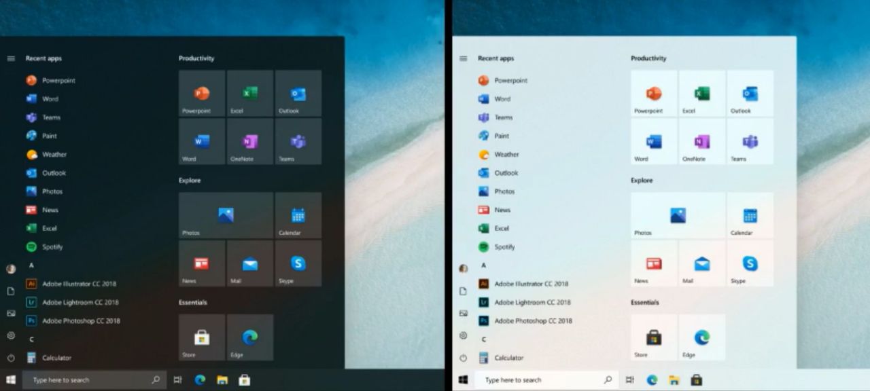Screen dimensions: 870x391
Task: Expand light Start menu hamburger button
Action: 464,58
